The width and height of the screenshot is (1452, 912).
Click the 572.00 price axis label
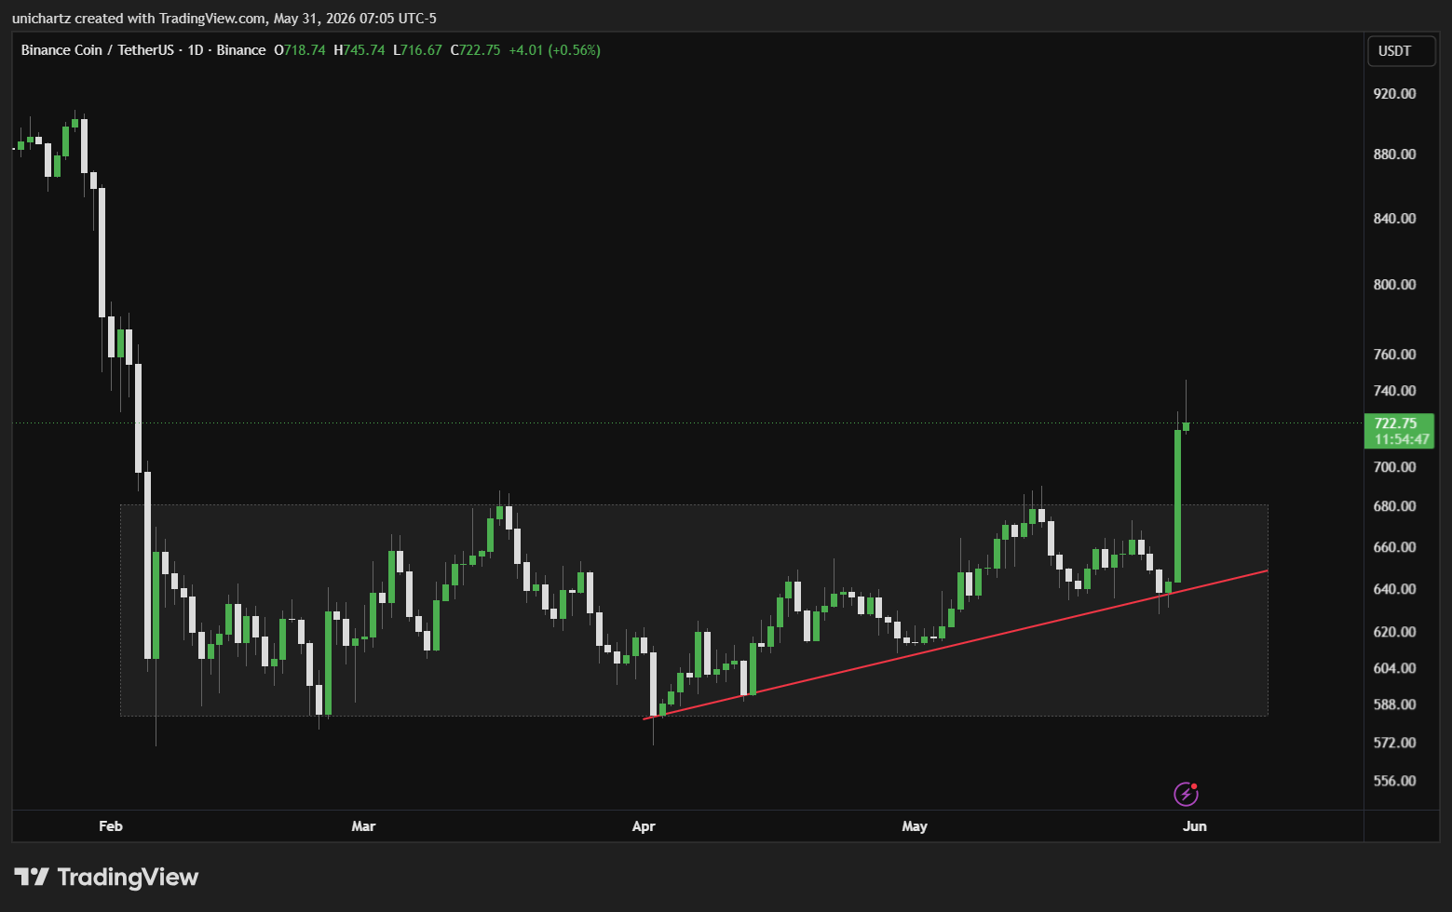(1394, 743)
